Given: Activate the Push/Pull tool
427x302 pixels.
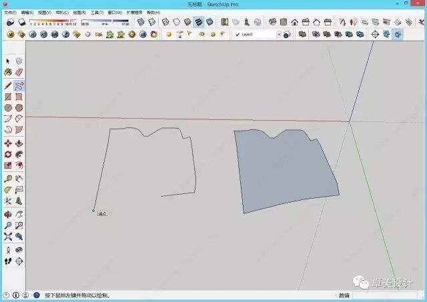Looking at the screenshot, I should 19,143.
